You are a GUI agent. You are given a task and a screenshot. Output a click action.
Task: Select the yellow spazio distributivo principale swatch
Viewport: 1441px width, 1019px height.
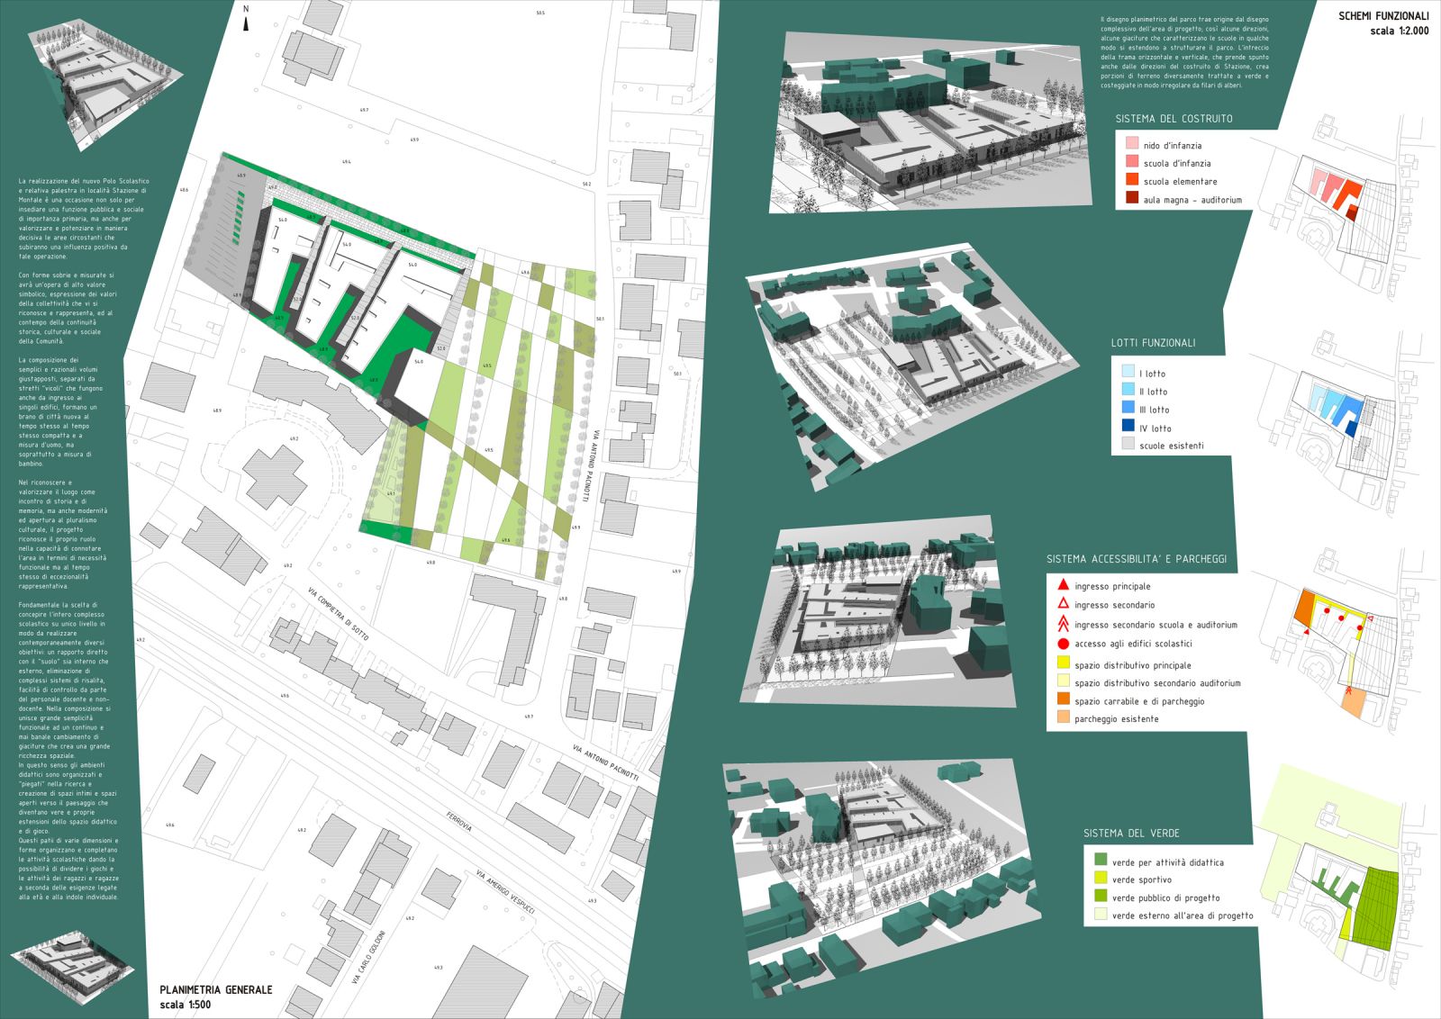tap(1063, 664)
